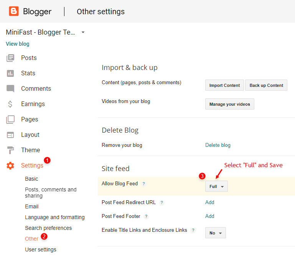The width and height of the screenshot is (295, 261).
Task: Click the Earnings dollar sign icon
Action: pos(10,104)
